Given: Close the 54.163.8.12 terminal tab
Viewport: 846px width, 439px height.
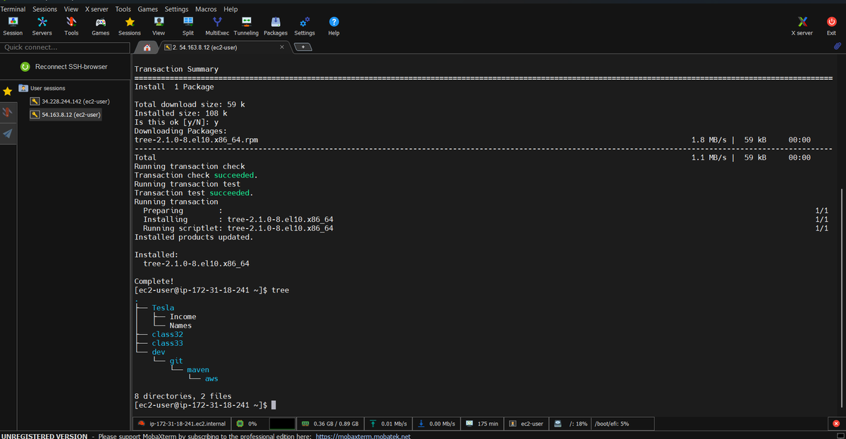Looking at the screenshot, I should pyautogui.click(x=281, y=47).
